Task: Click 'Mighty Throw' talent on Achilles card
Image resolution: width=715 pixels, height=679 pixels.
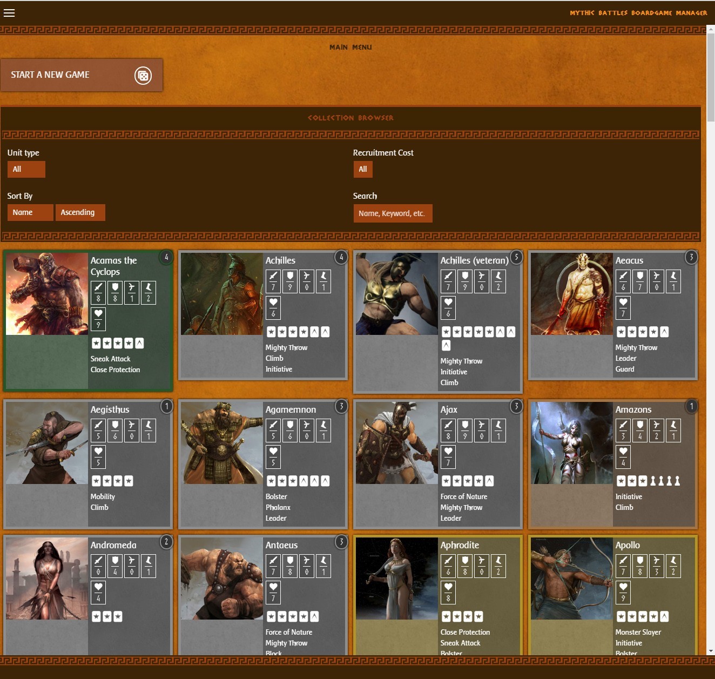Action: tap(286, 348)
